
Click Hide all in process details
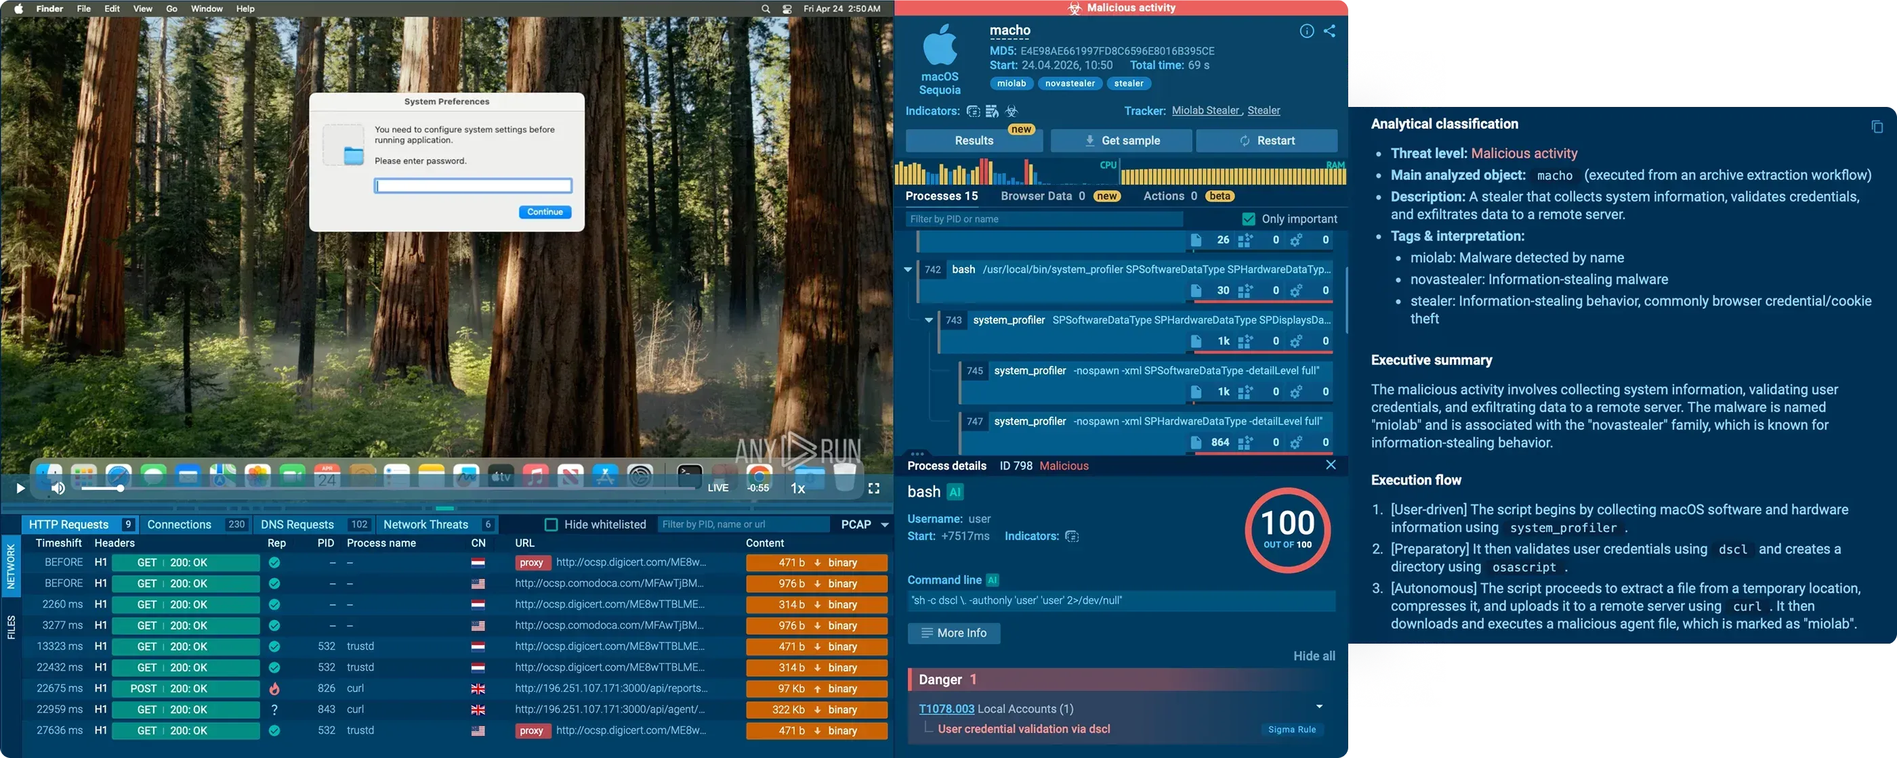1314,656
